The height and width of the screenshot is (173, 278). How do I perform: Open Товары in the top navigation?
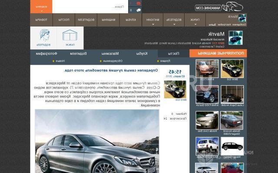[41, 20]
